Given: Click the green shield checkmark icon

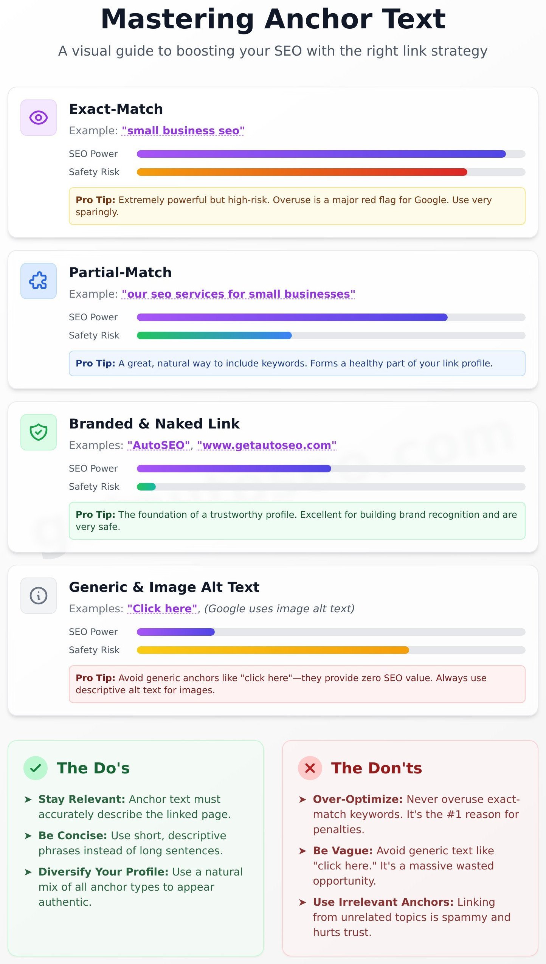Looking at the screenshot, I should coord(39,432).
